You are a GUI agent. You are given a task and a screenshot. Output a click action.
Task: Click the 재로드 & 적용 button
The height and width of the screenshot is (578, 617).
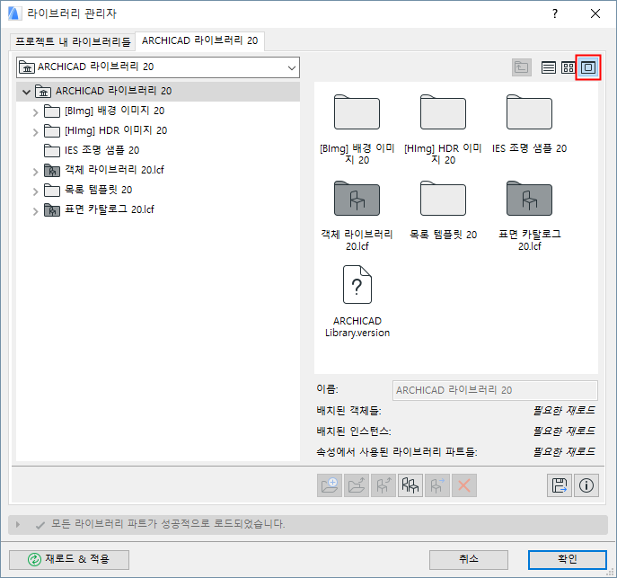pos(69,559)
